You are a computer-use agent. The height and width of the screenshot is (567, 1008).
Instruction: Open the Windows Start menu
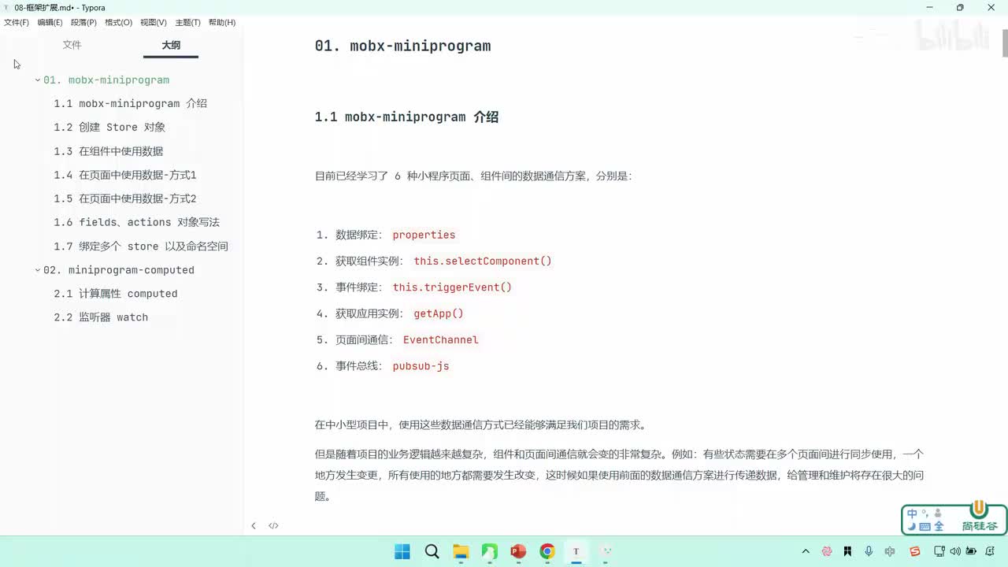click(402, 551)
